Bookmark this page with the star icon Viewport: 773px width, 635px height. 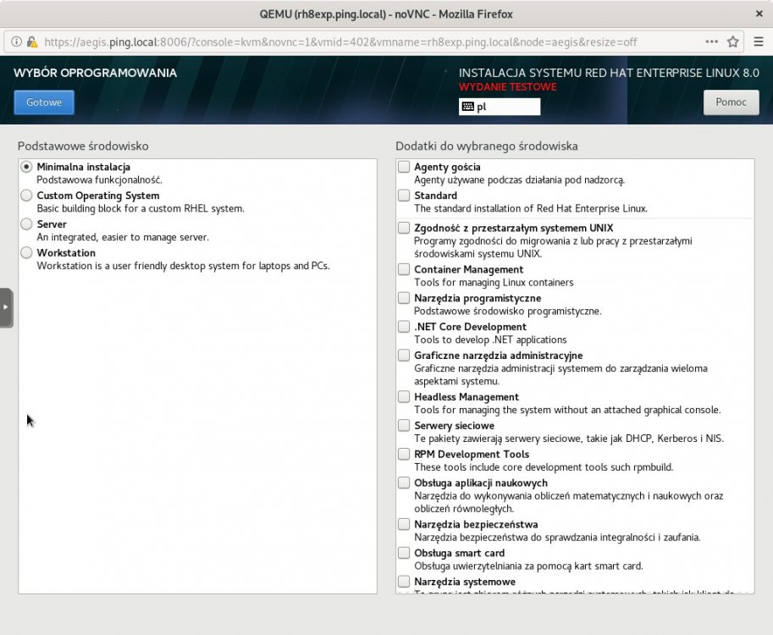click(733, 41)
